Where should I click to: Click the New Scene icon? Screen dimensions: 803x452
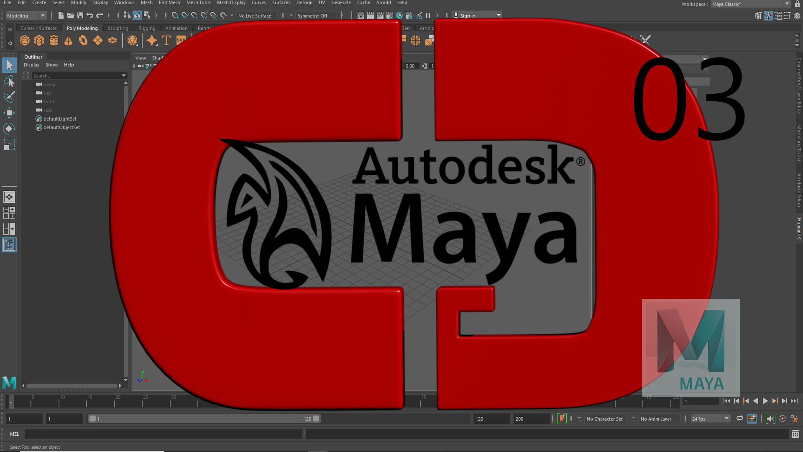pyautogui.click(x=61, y=15)
